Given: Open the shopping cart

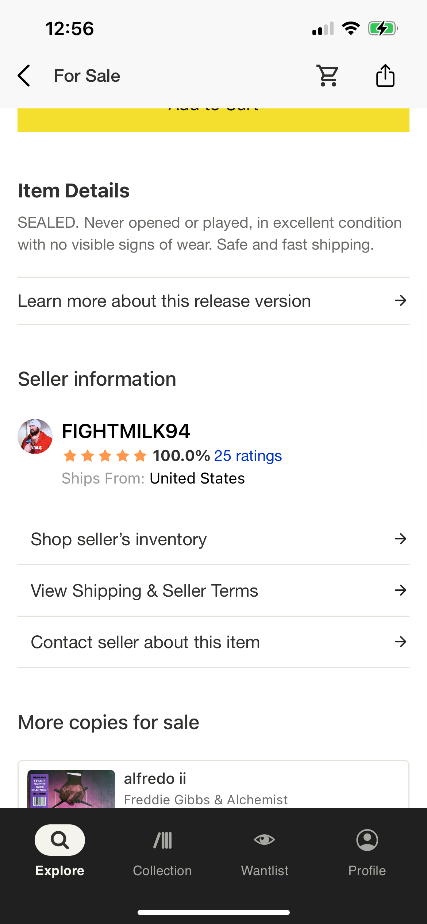Looking at the screenshot, I should (328, 76).
